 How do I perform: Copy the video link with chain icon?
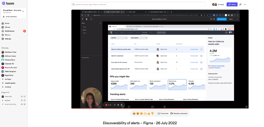click(240, 5)
